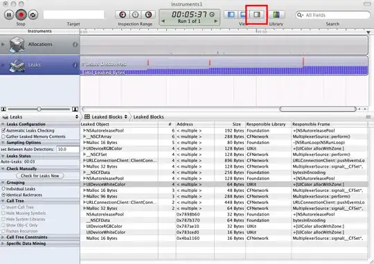Open info for the Leaks instrument
Image resolution: width=374 pixels, height=264 pixels.
75,65
